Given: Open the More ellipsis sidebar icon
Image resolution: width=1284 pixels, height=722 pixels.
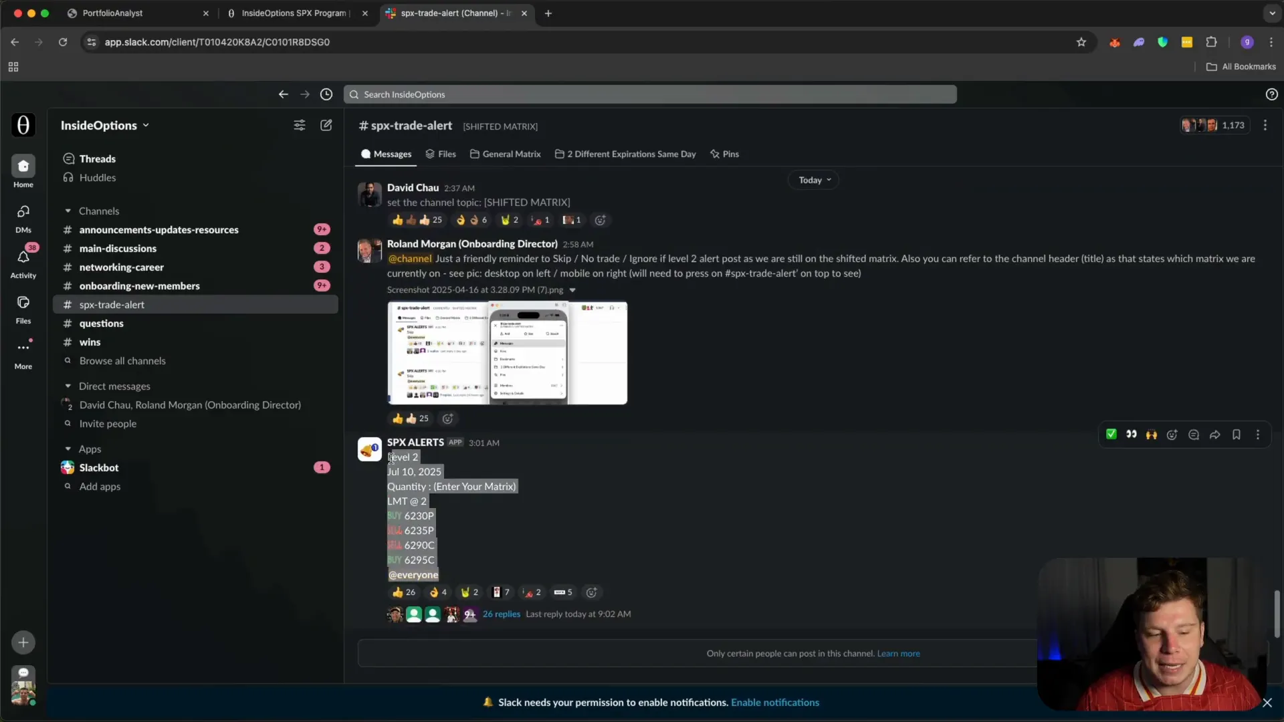Looking at the screenshot, I should tap(23, 348).
